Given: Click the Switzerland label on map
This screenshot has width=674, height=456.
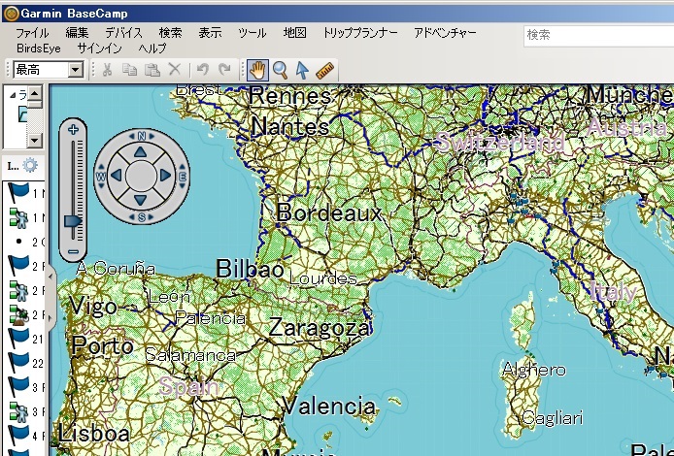Looking at the screenshot, I should (x=499, y=142).
